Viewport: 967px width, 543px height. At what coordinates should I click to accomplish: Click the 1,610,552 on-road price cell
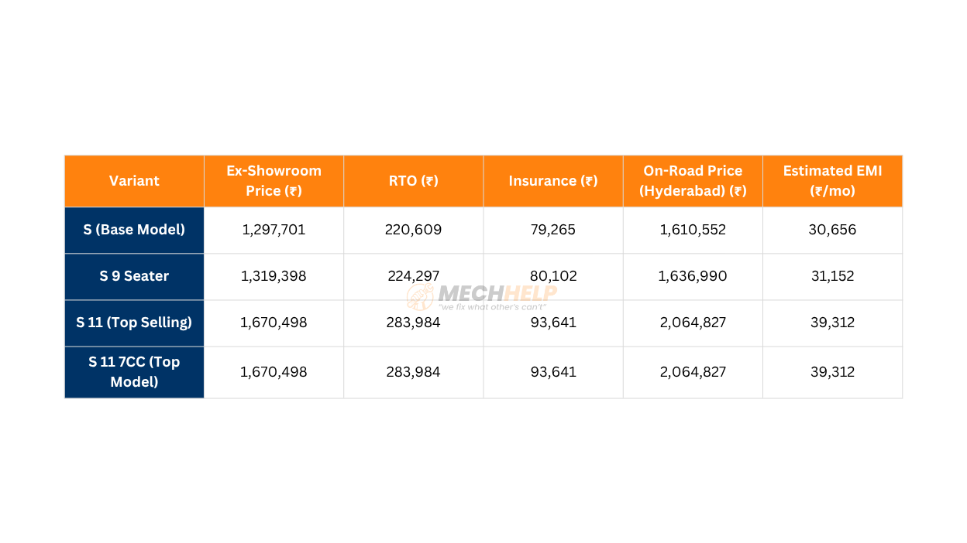point(693,230)
